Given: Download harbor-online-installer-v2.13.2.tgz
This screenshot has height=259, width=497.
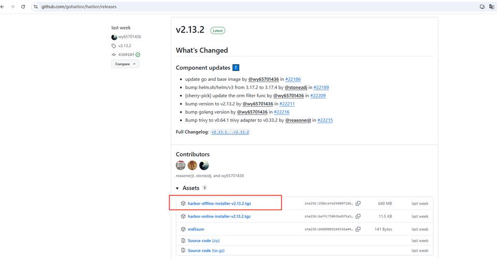Looking at the screenshot, I should click(x=219, y=217).
